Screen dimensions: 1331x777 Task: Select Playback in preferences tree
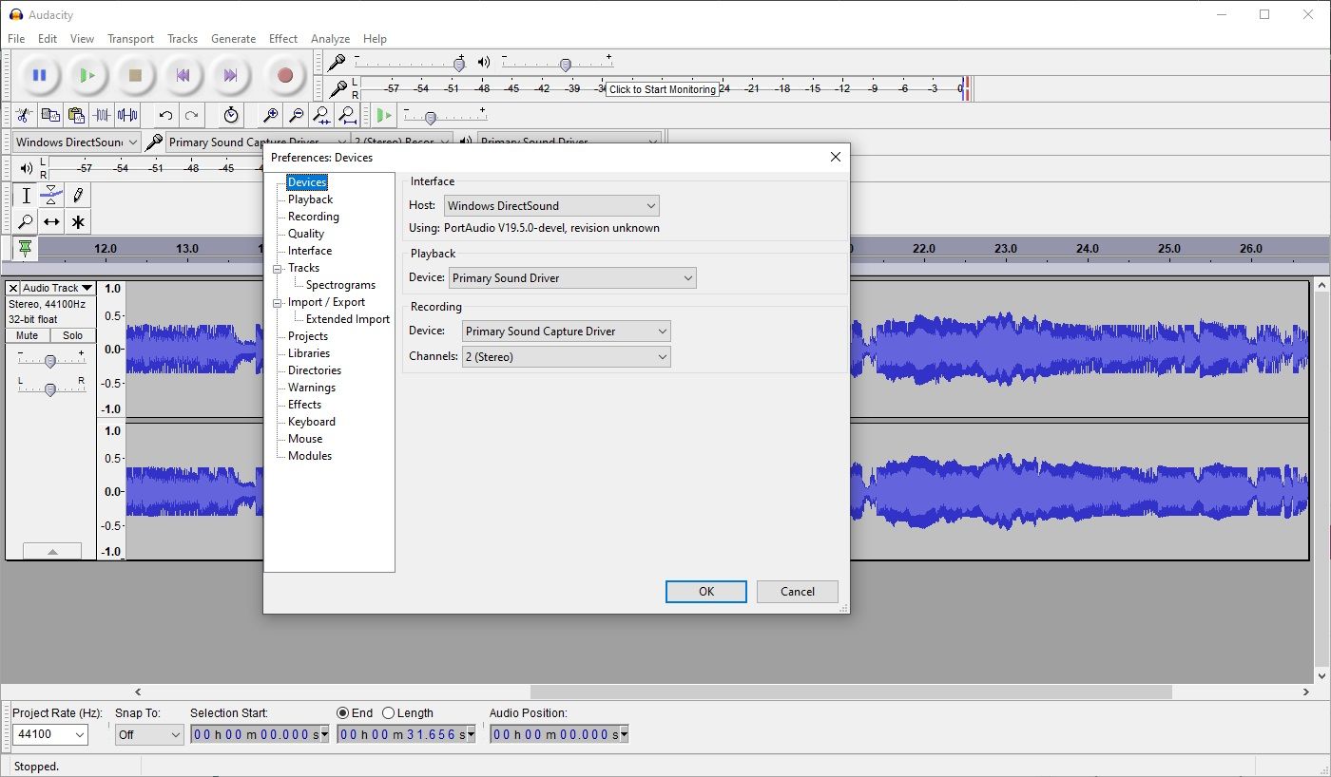tap(310, 199)
